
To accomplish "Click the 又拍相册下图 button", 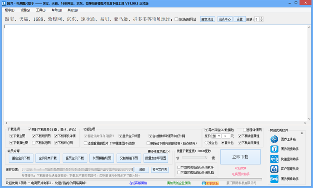I will pos(129,158).
